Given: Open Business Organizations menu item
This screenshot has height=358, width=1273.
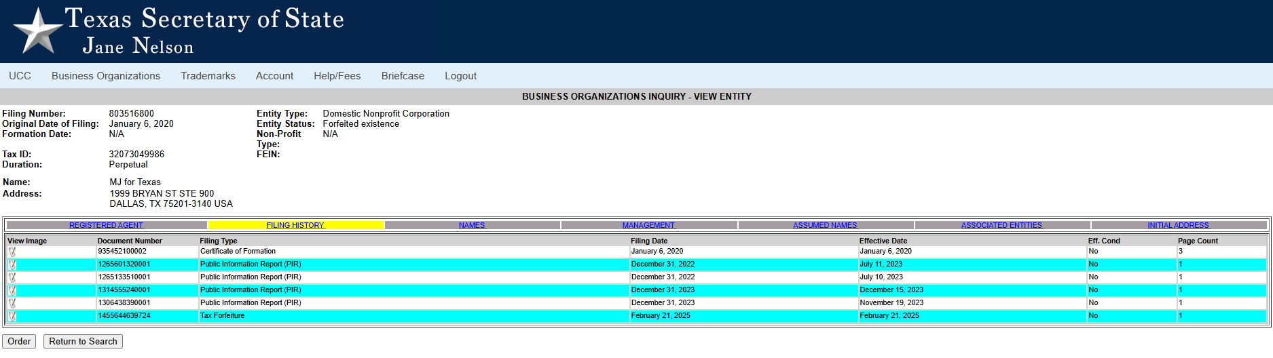Looking at the screenshot, I should [106, 76].
